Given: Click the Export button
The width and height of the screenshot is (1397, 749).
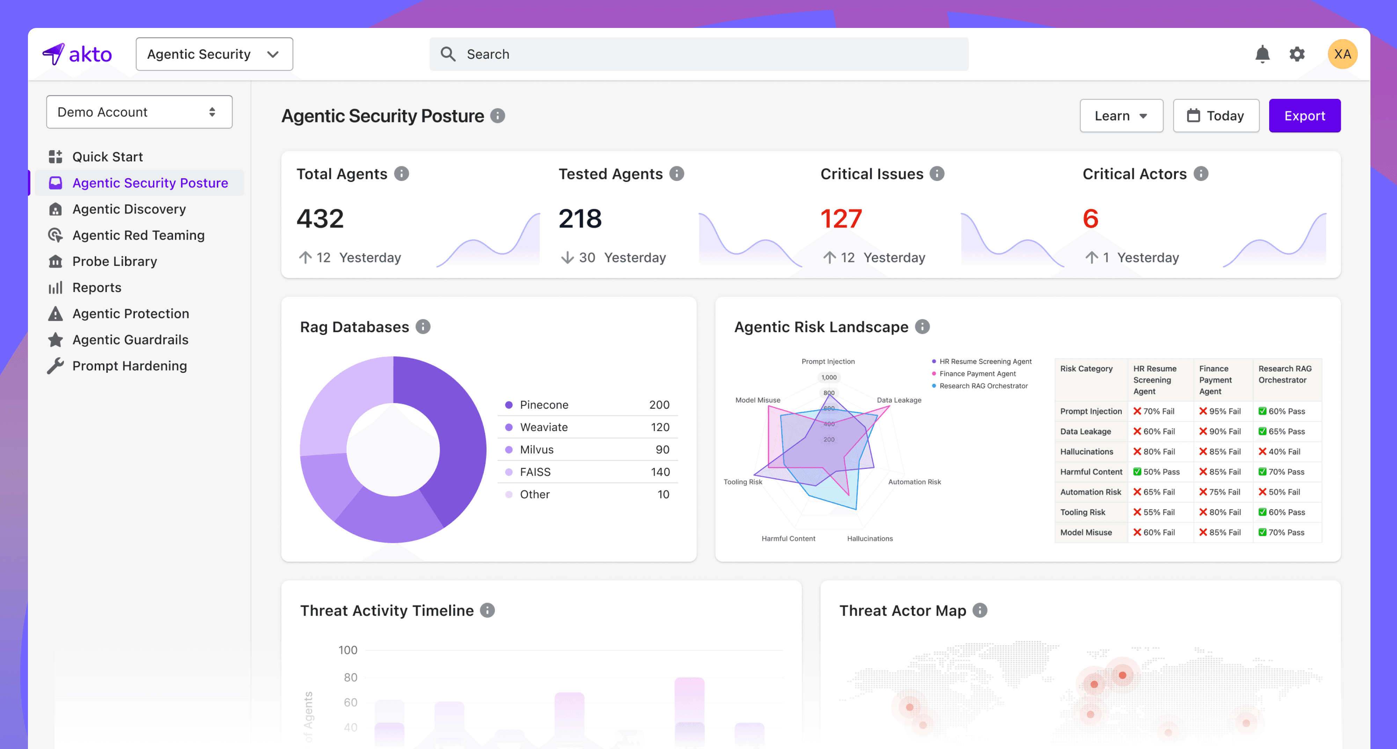Looking at the screenshot, I should pyautogui.click(x=1304, y=116).
